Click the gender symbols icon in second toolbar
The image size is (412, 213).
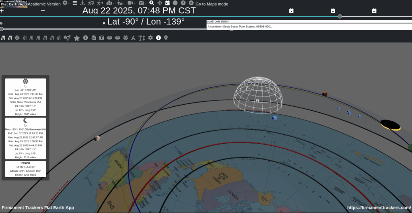(x=67, y=38)
